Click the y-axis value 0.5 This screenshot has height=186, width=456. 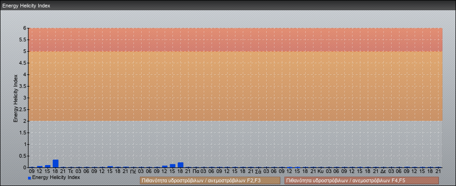pos(23,156)
